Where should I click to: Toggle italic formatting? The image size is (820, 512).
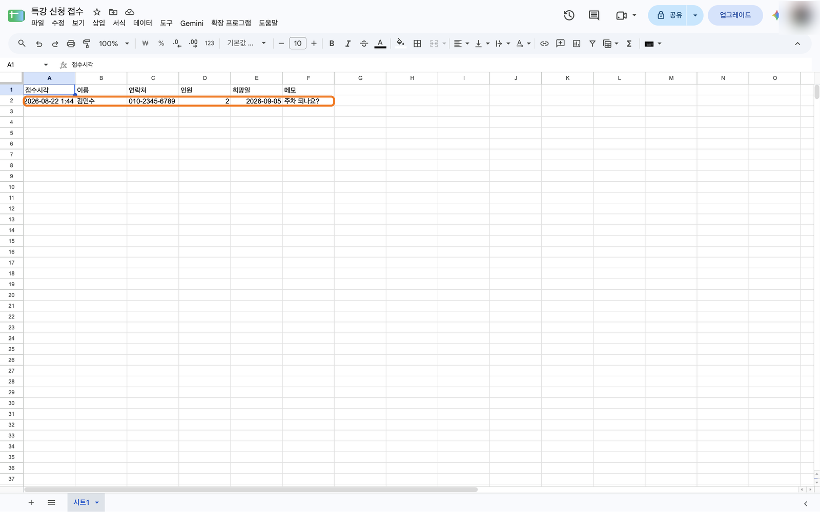(348, 44)
